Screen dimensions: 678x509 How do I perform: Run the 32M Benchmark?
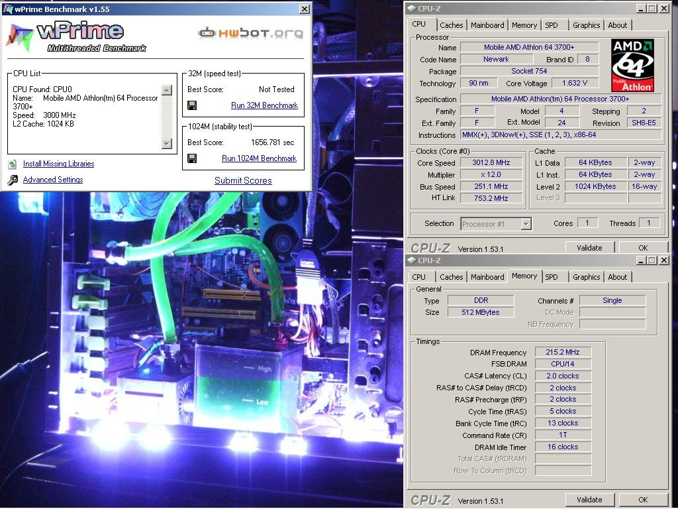264,105
